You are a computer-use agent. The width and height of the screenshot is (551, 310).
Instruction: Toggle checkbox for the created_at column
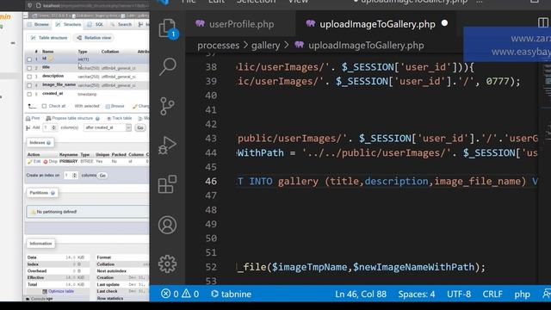(x=29, y=94)
